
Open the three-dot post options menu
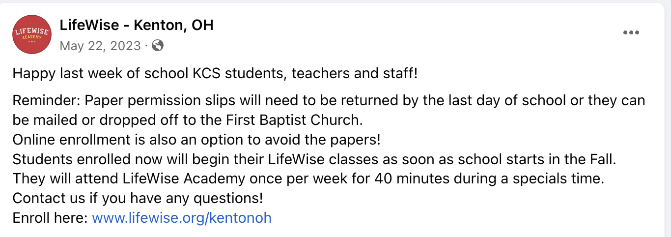pos(631,32)
